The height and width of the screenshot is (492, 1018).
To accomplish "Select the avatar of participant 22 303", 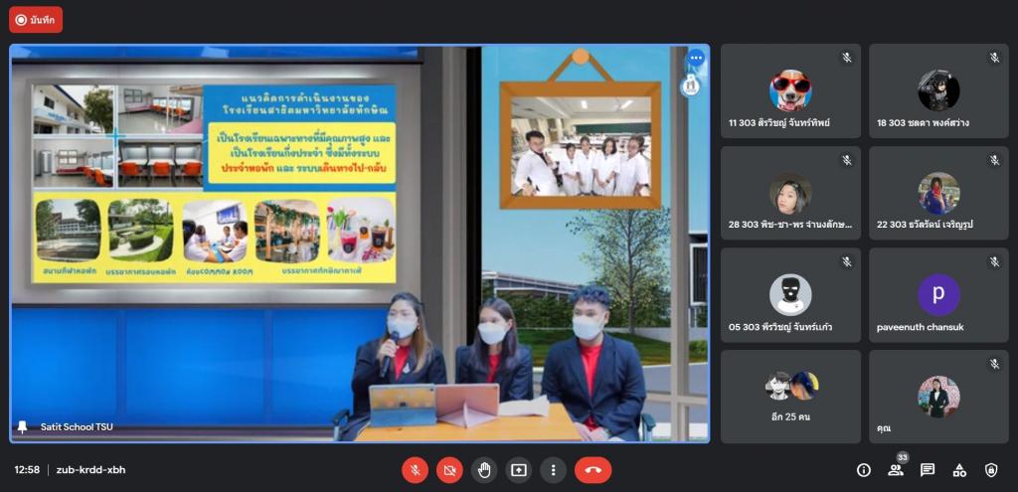I will (x=938, y=193).
